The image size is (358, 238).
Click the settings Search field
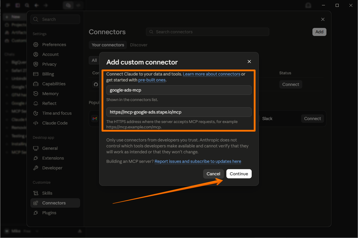pos(55,19)
